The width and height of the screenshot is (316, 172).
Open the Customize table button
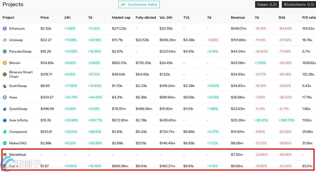pos(139,4)
